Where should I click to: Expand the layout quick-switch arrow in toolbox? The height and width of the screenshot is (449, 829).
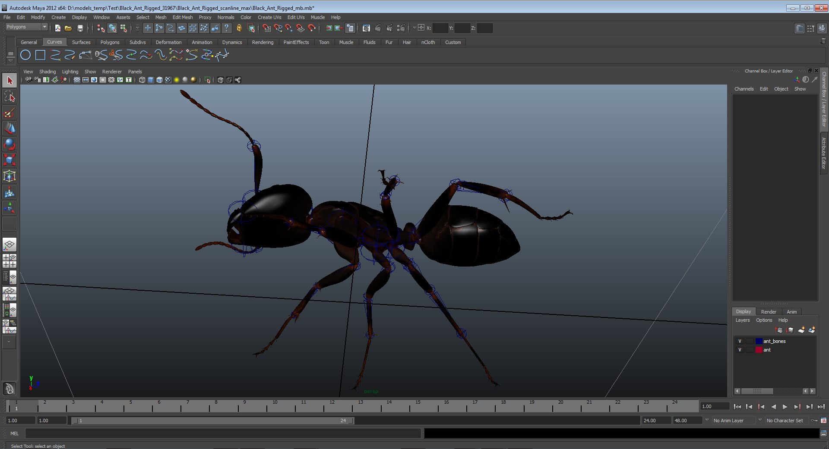[x=9, y=342]
